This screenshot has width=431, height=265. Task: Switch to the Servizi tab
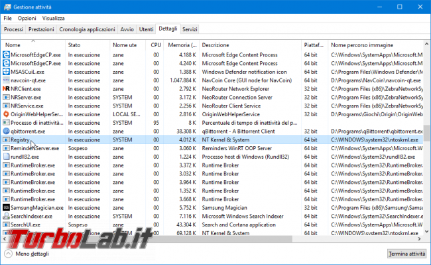(x=190, y=29)
